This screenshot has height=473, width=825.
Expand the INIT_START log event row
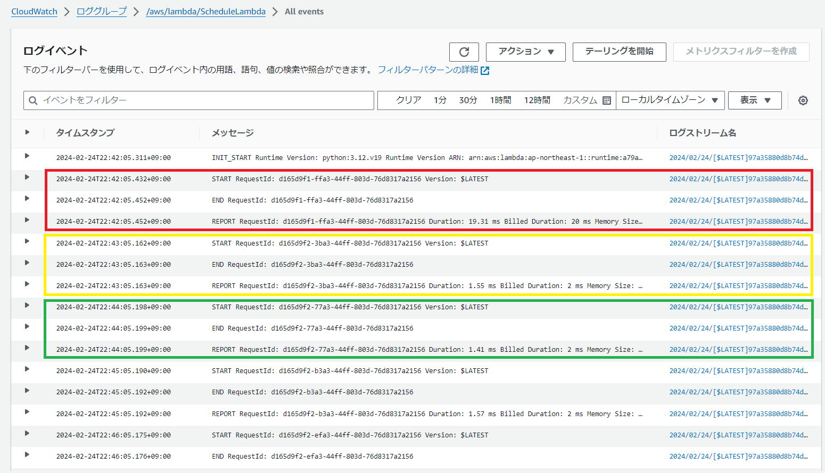pyautogui.click(x=27, y=156)
